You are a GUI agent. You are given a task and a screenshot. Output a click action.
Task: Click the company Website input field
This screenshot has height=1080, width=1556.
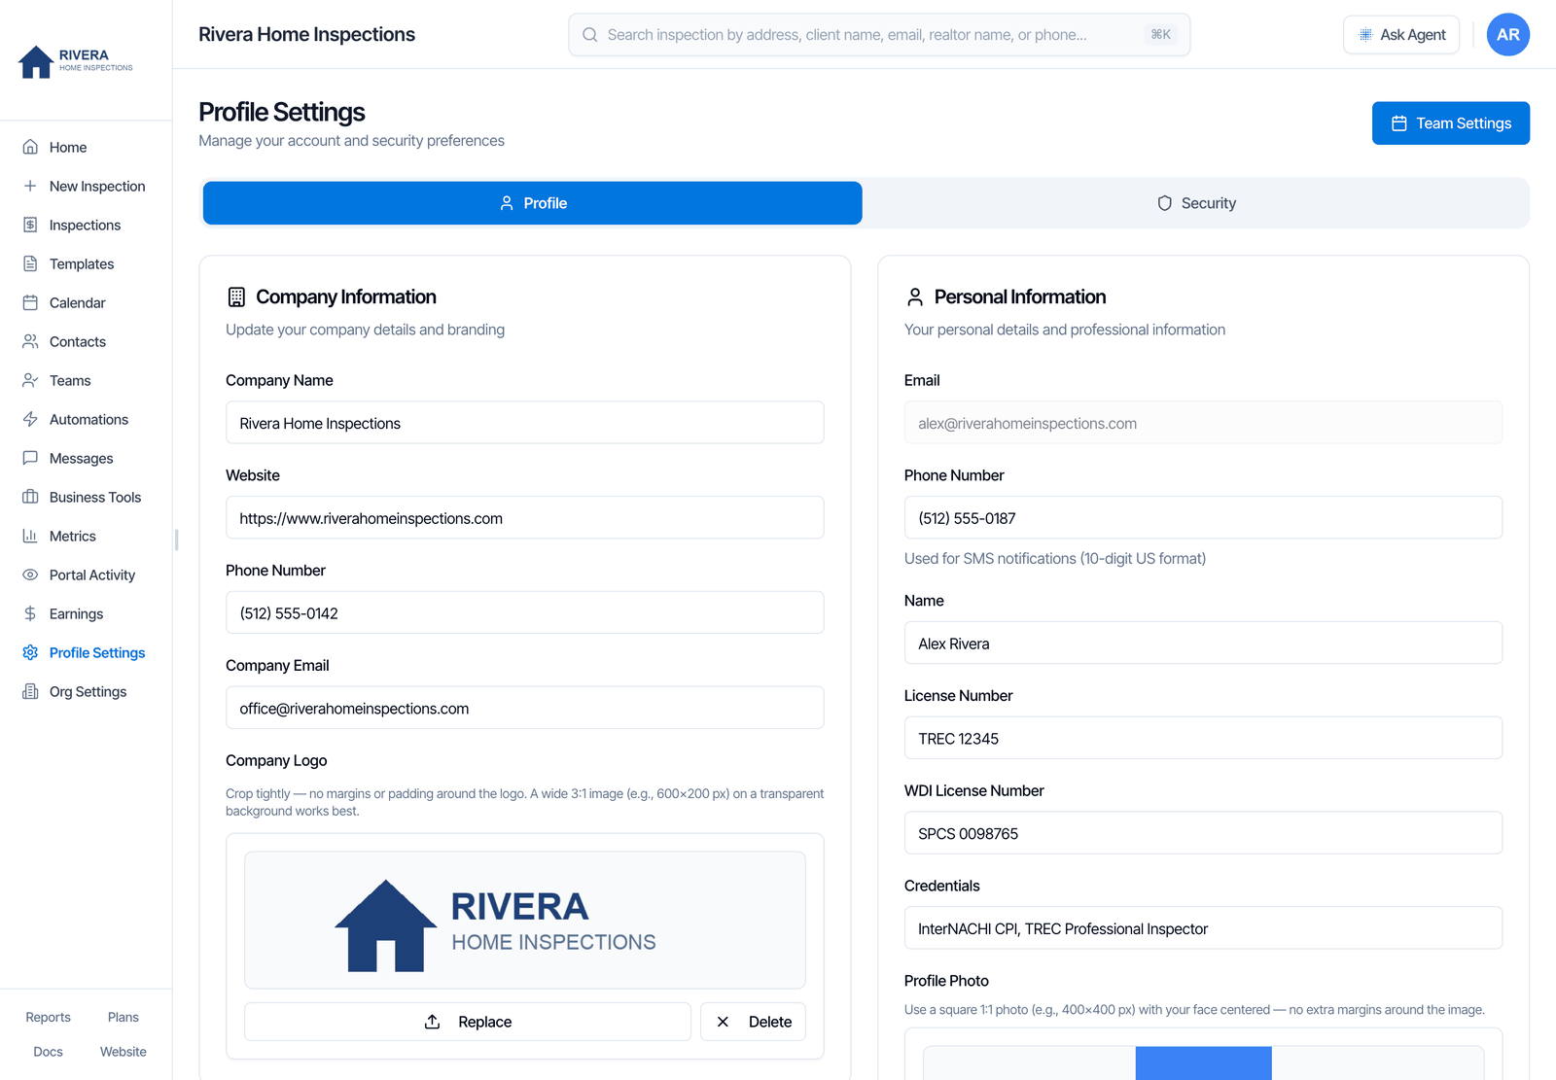coord(525,518)
